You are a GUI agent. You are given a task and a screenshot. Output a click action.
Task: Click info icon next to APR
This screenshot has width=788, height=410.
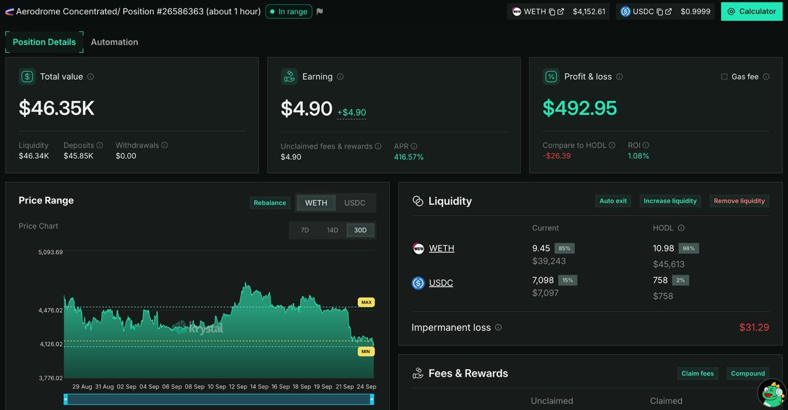pos(414,146)
